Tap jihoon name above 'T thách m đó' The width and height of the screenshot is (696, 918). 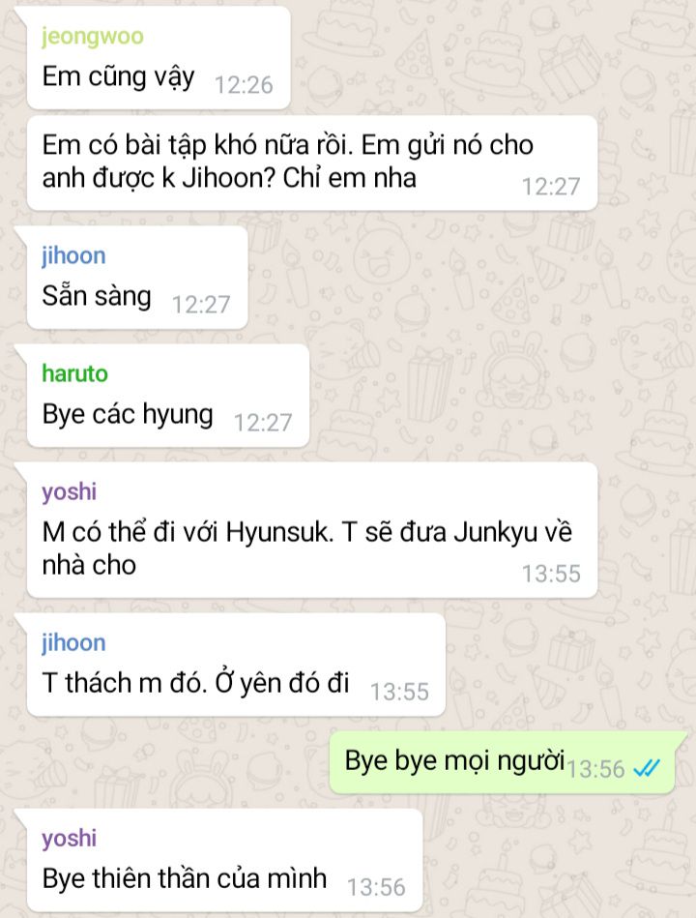coord(73,643)
